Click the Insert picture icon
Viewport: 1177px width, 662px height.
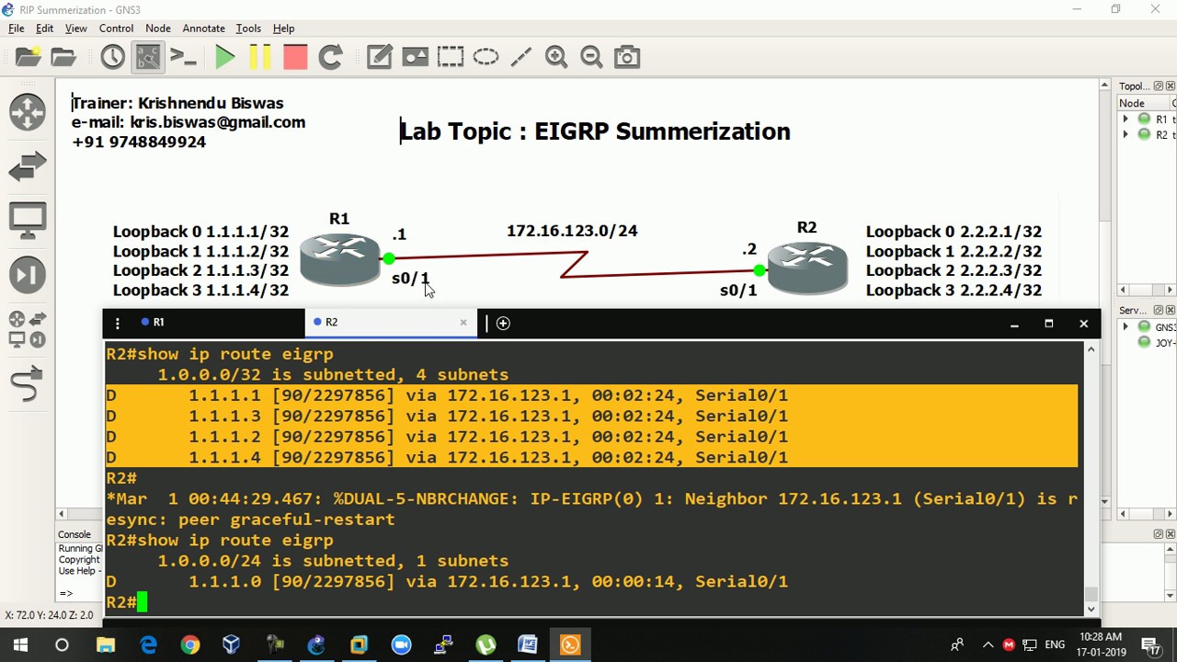(x=415, y=57)
